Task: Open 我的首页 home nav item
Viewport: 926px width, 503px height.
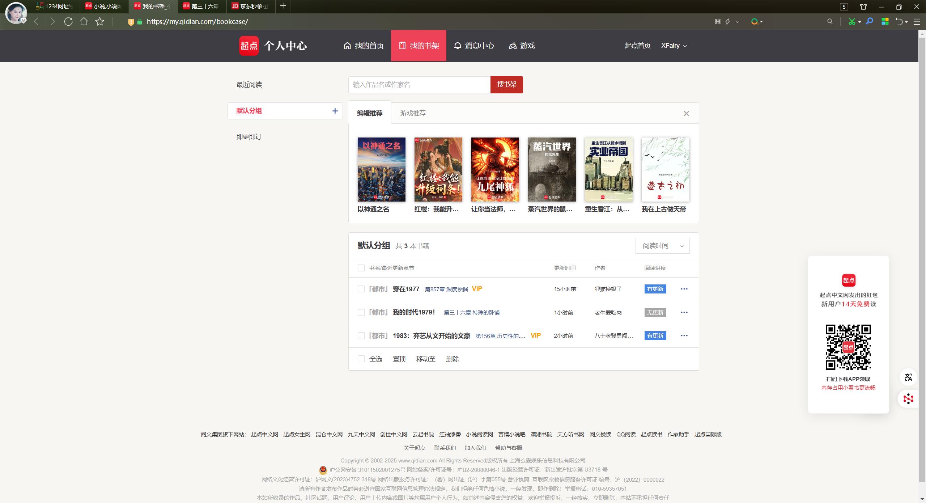Action: [x=364, y=46]
